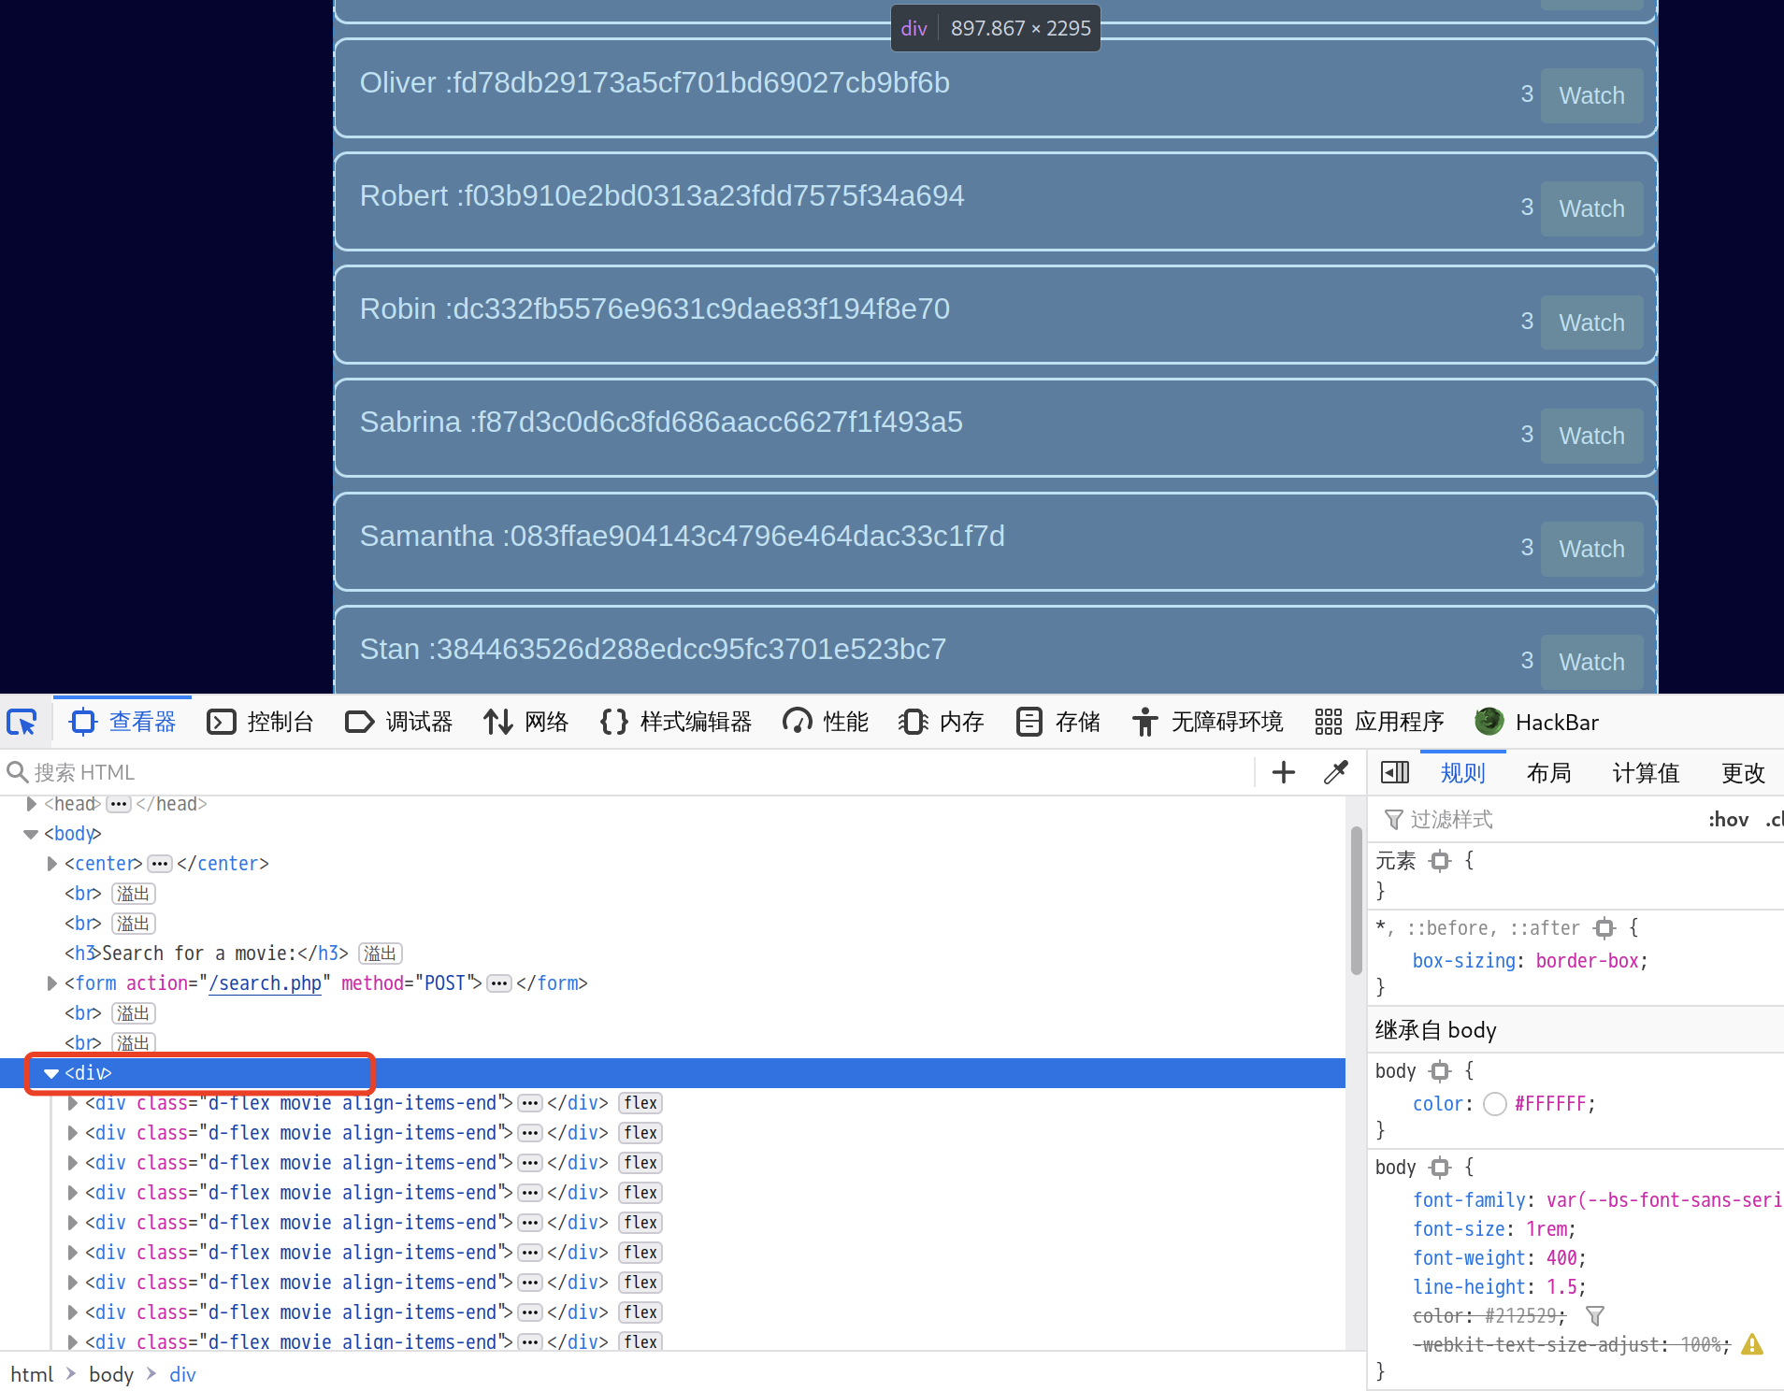Open the HackBar panel

[x=1537, y=723]
